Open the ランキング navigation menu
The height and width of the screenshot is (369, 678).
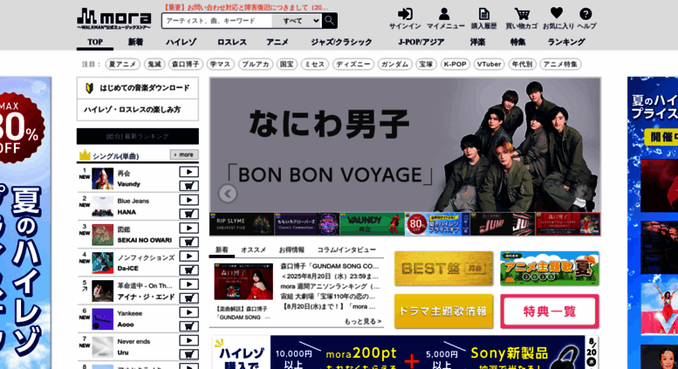[x=566, y=42]
